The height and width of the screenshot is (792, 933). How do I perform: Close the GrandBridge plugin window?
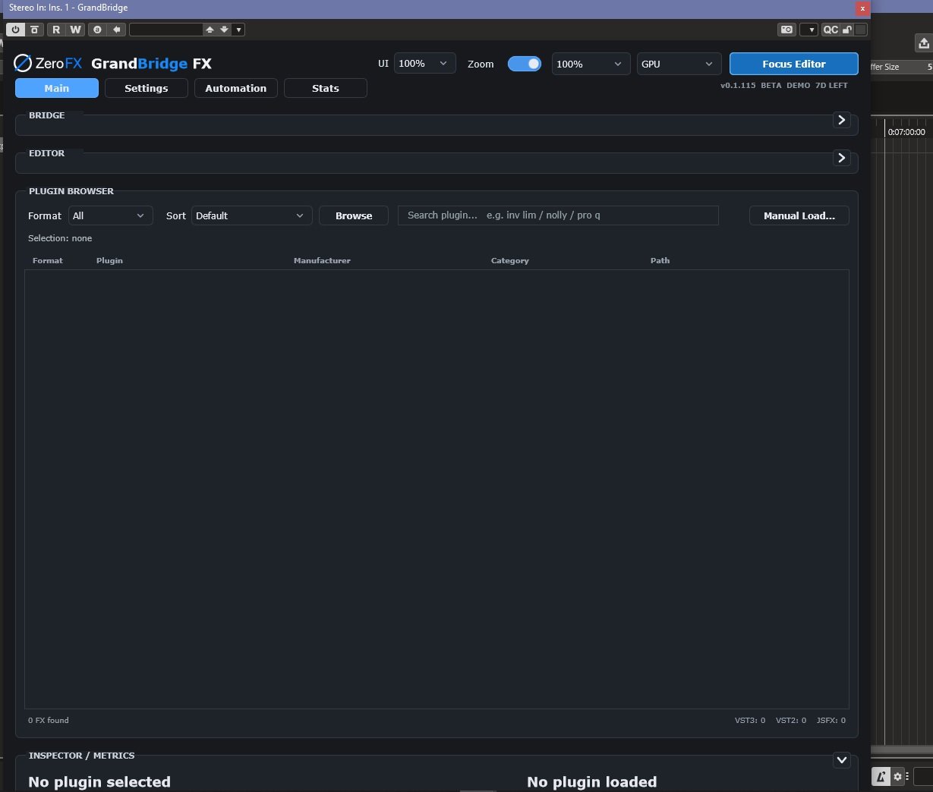(x=862, y=8)
